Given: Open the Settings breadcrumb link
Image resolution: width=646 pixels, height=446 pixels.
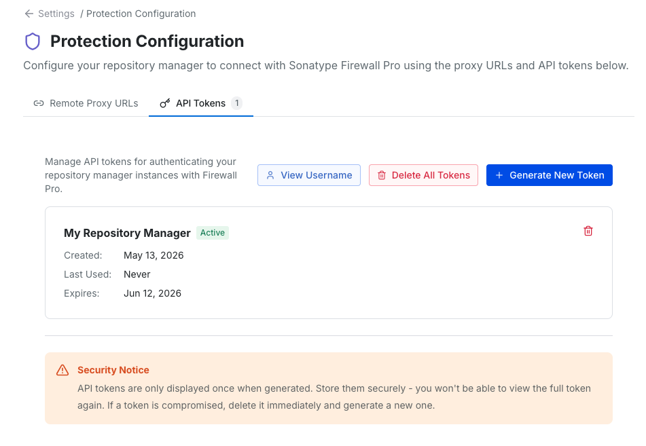Looking at the screenshot, I should 56,14.
